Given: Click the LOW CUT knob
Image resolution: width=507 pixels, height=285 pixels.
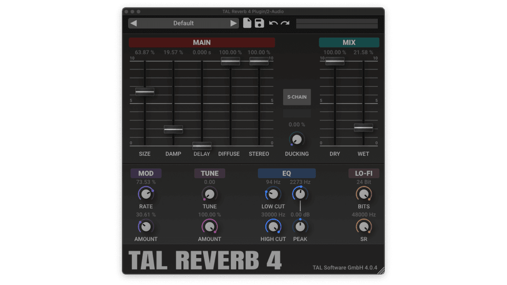Looking at the screenshot, I should (273, 194).
